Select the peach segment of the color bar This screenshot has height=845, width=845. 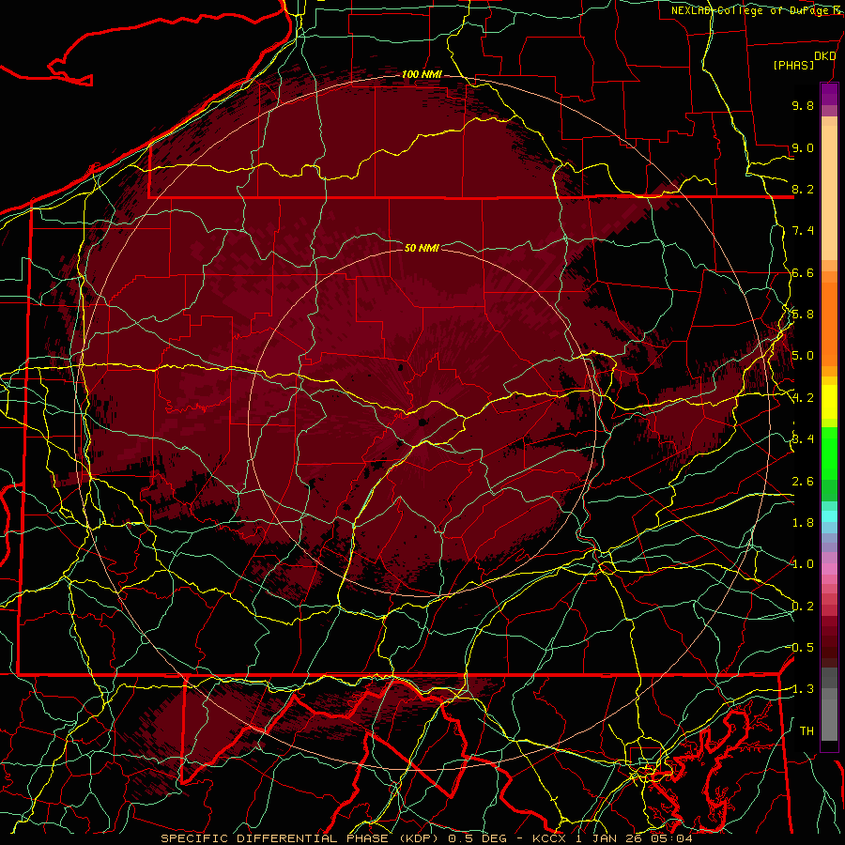click(x=829, y=192)
